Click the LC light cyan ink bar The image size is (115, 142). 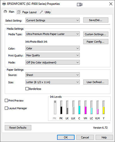click(x=91, y=107)
